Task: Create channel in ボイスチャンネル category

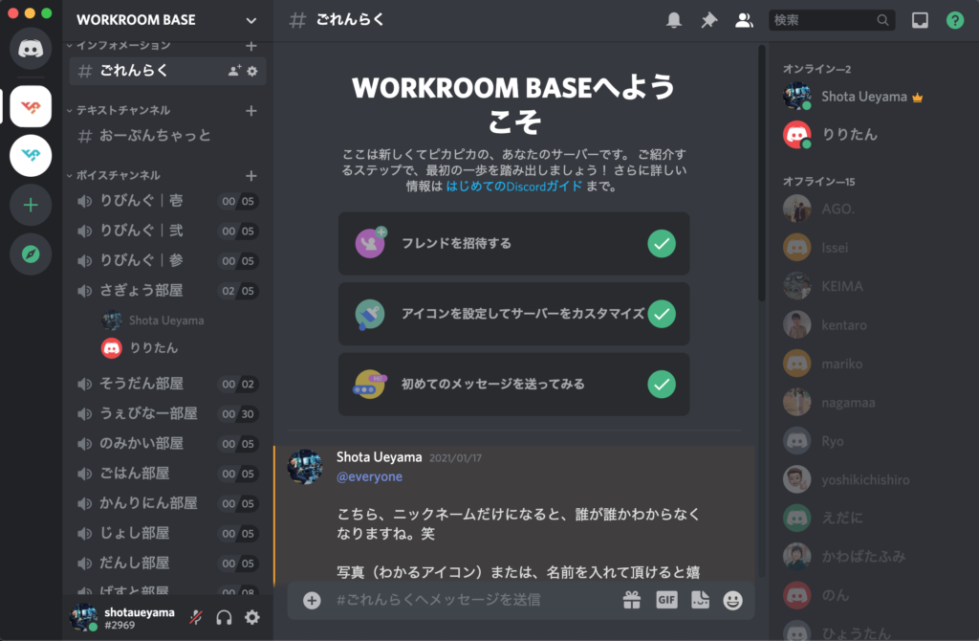Action: coord(251,175)
